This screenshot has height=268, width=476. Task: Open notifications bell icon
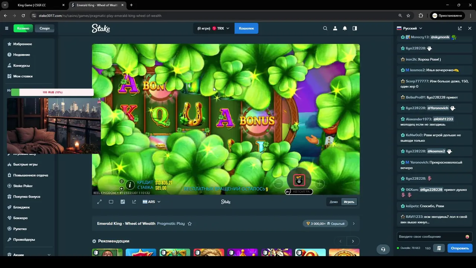click(345, 28)
